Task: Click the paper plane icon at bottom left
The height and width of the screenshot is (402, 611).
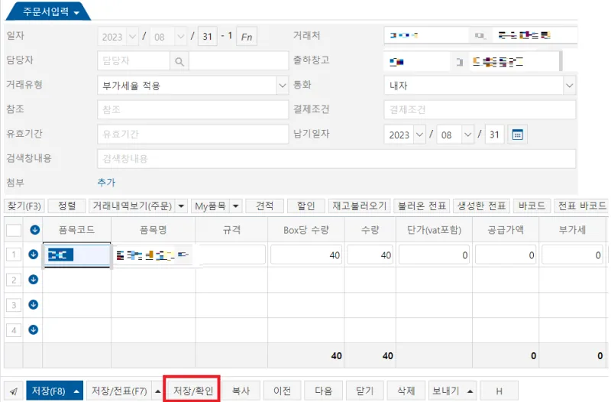Action: pos(14,391)
